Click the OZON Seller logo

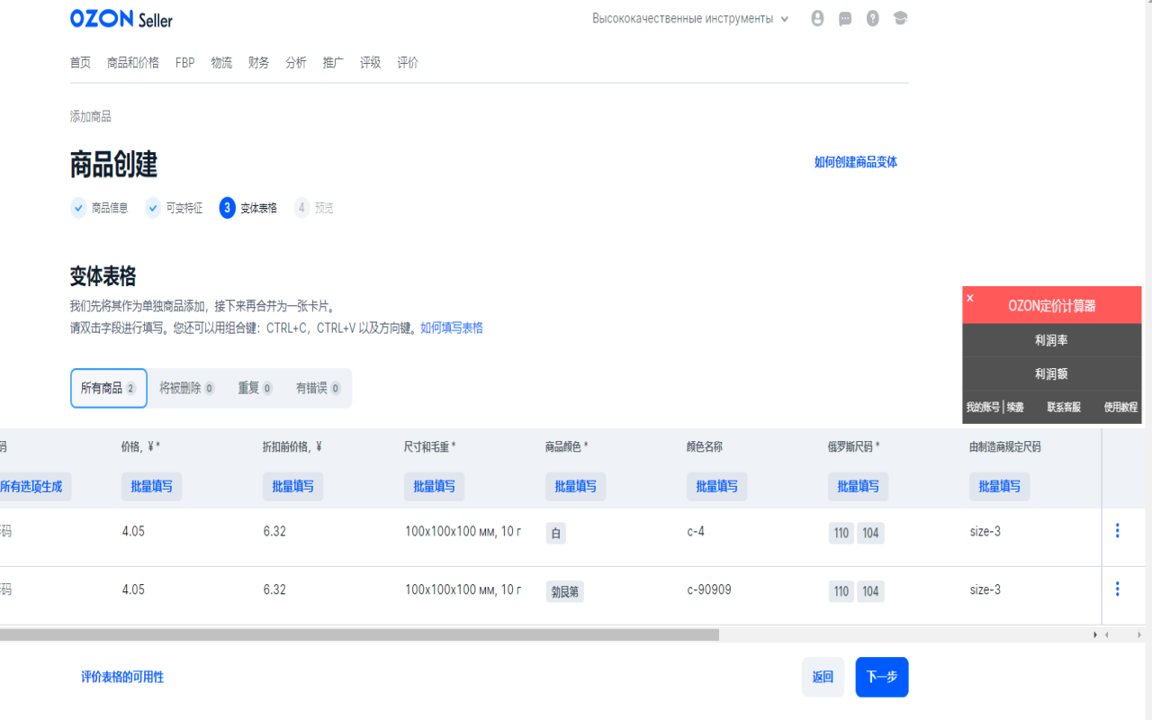[121, 17]
